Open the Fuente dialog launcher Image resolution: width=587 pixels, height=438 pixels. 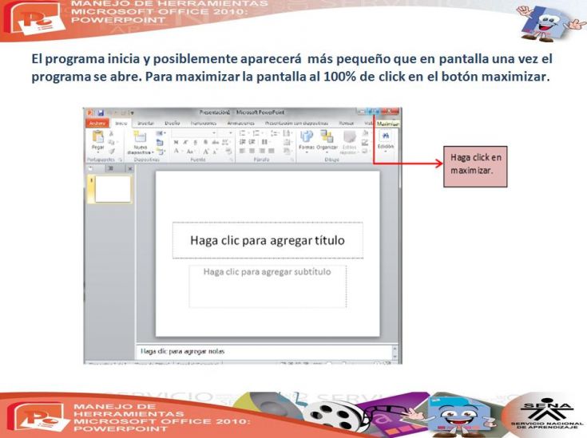coord(231,160)
